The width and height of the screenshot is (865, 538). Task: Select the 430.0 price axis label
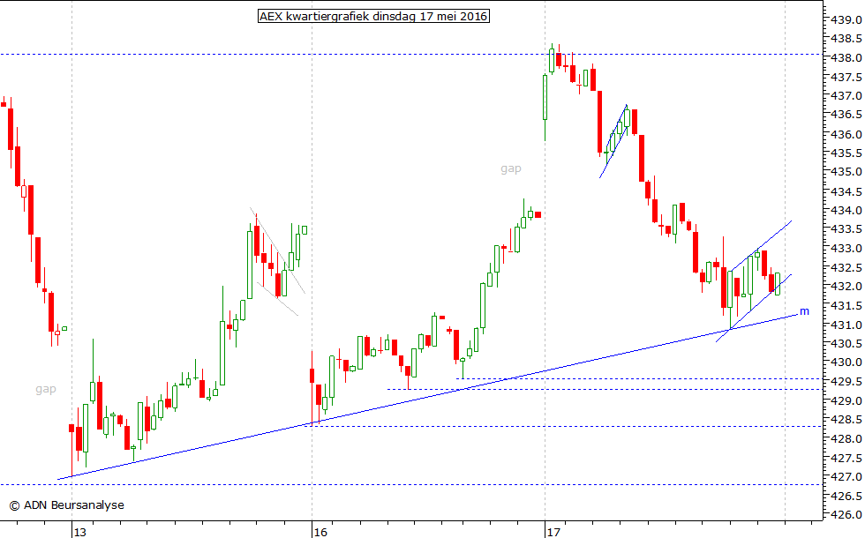[x=846, y=362]
